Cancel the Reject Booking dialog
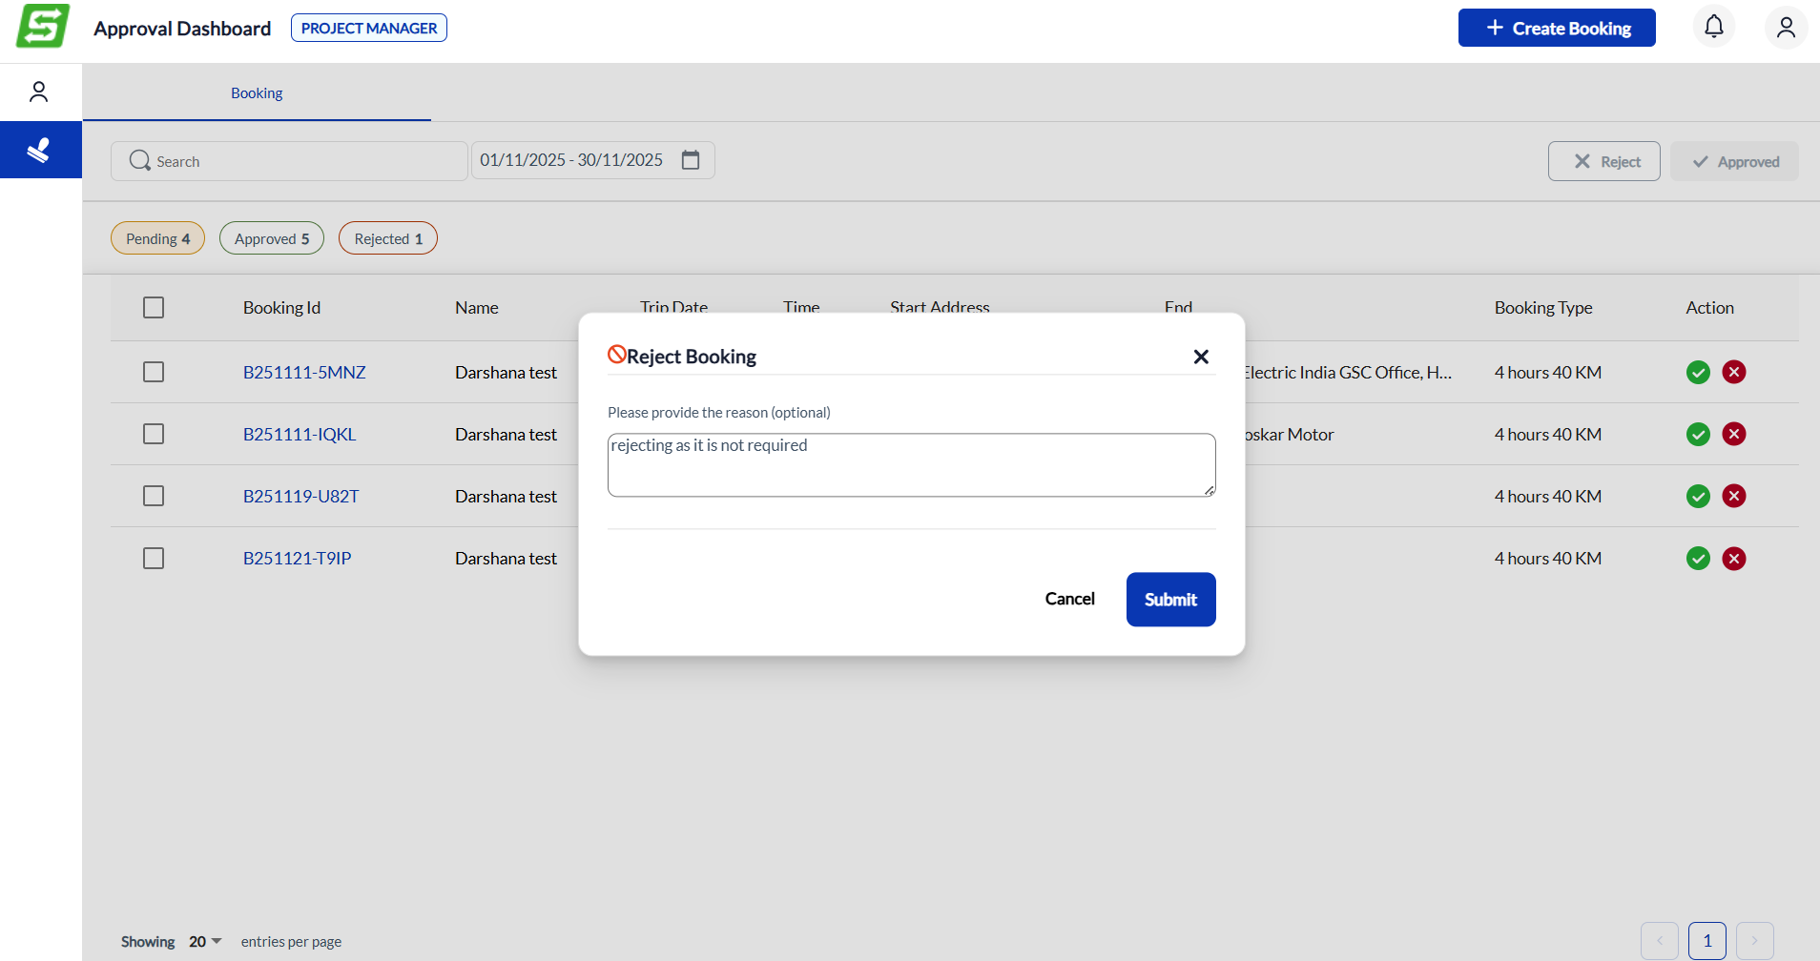This screenshot has width=1820, height=961. click(x=1069, y=599)
